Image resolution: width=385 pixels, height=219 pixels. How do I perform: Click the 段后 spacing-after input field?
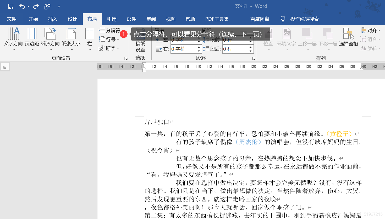coord(235,49)
